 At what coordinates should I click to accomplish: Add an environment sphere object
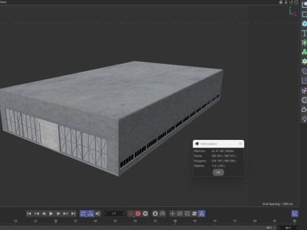pos(304,100)
